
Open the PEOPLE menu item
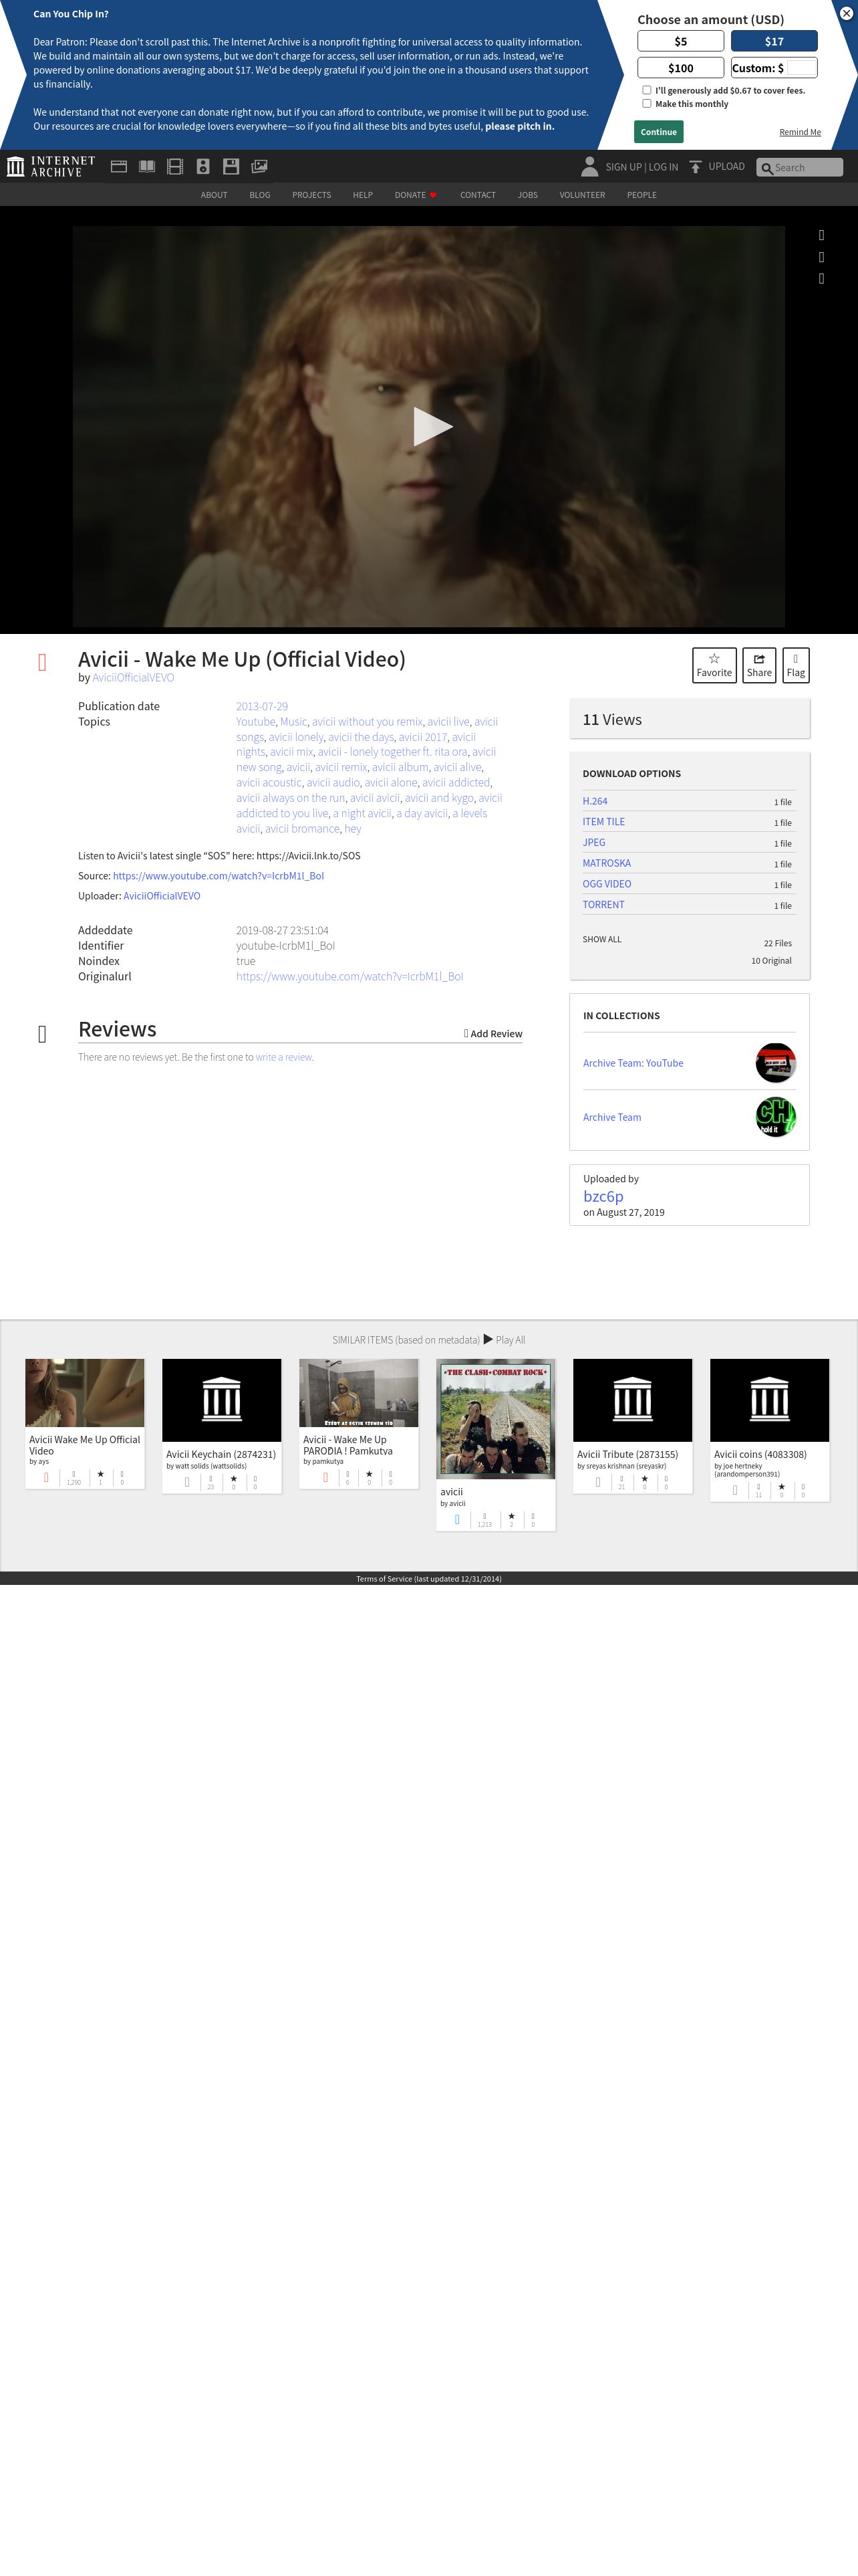point(641,195)
